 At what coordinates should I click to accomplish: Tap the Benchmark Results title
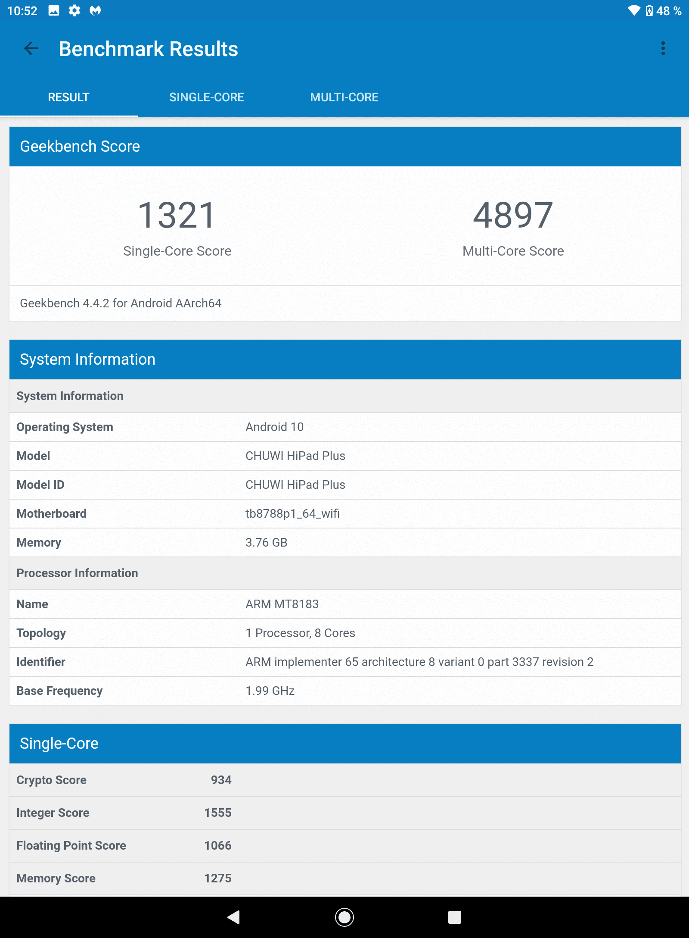tap(149, 49)
